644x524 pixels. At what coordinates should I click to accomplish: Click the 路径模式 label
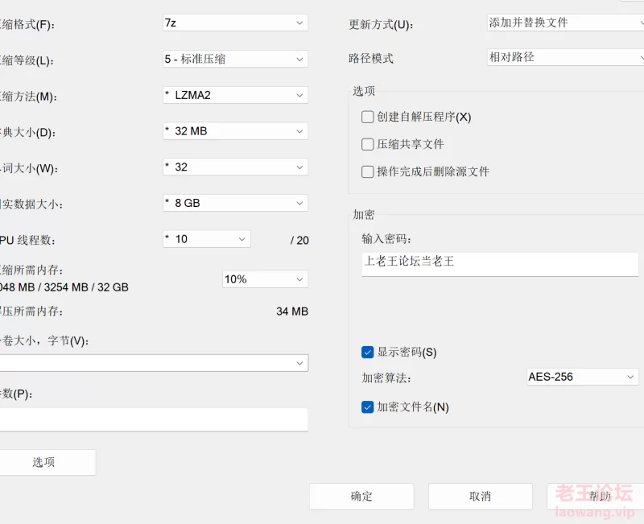click(371, 58)
